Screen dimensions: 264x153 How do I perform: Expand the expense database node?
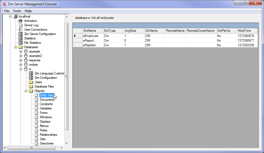[x=21, y=60]
